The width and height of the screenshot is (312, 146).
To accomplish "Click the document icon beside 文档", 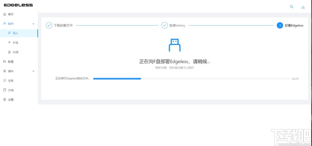I will [5, 90].
